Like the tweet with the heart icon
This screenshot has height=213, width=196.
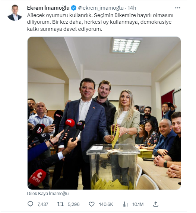[92, 204]
